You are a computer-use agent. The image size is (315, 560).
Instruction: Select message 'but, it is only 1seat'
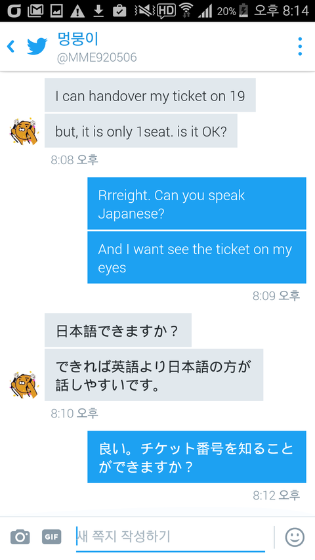(x=141, y=131)
